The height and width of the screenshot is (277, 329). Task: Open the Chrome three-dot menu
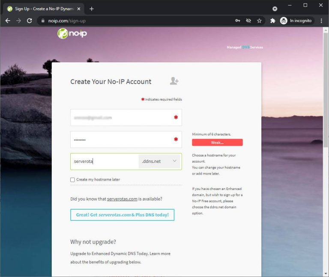tap(321, 21)
